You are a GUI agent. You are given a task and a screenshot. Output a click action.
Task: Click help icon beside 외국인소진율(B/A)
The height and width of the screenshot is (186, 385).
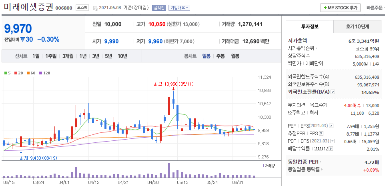point(333,92)
